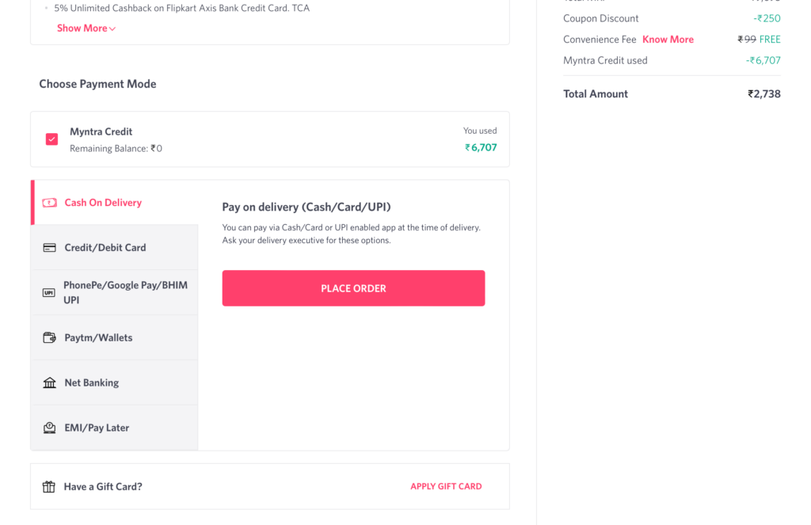Click the UPI icon beside PhonePe
Screen dimensions: 811x525
pos(48,293)
